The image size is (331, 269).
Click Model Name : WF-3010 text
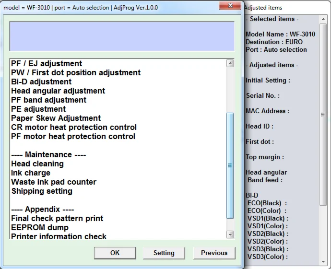pos(280,34)
